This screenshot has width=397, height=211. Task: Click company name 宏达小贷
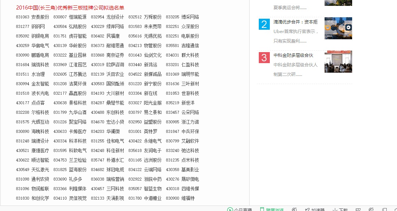(115, 122)
